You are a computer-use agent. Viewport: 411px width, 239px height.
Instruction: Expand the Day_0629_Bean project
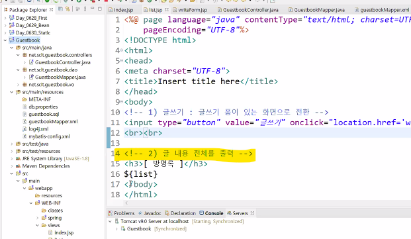tap(5, 25)
